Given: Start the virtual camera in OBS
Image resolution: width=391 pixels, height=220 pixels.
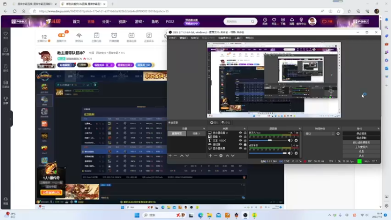Looking at the screenshot, I should tap(361, 142).
